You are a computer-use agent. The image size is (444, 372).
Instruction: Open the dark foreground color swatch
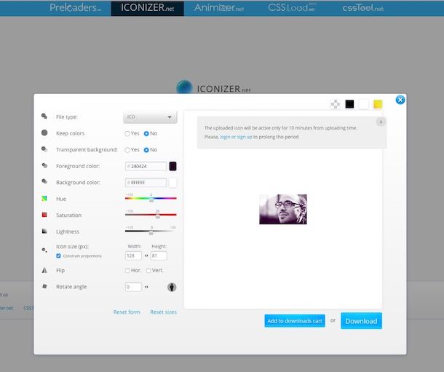pos(173,166)
